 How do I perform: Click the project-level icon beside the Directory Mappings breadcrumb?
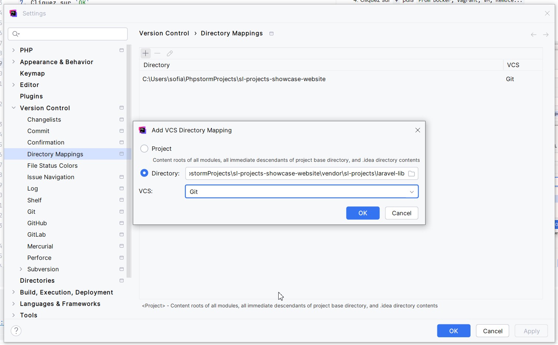click(272, 34)
